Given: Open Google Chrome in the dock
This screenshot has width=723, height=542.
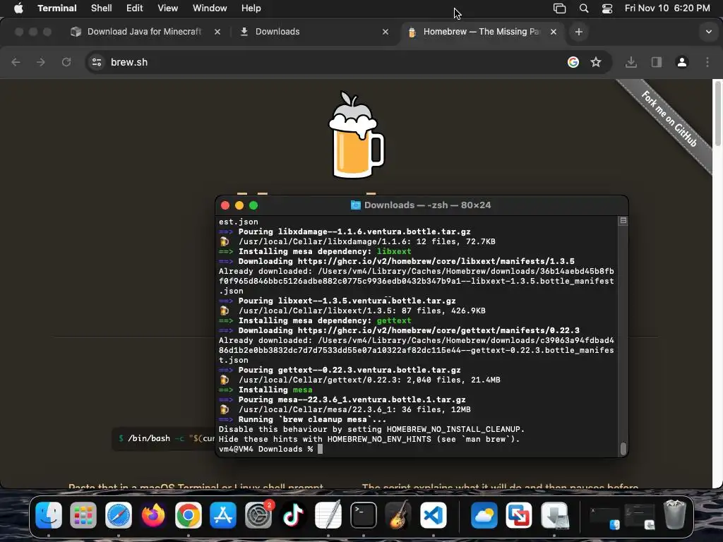Looking at the screenshot, I should [x=188, y=514].
